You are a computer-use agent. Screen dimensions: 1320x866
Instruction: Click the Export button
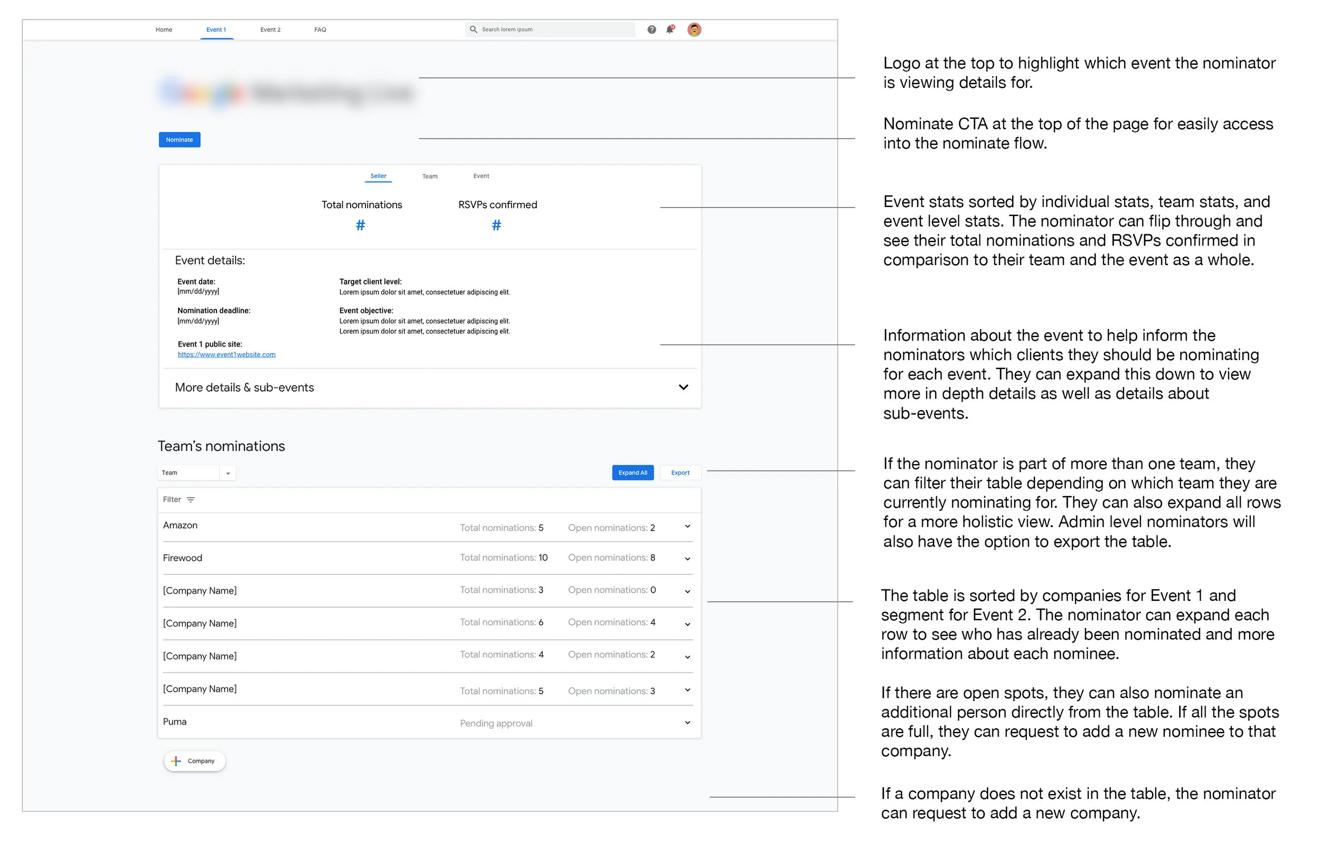pos(680,473)
